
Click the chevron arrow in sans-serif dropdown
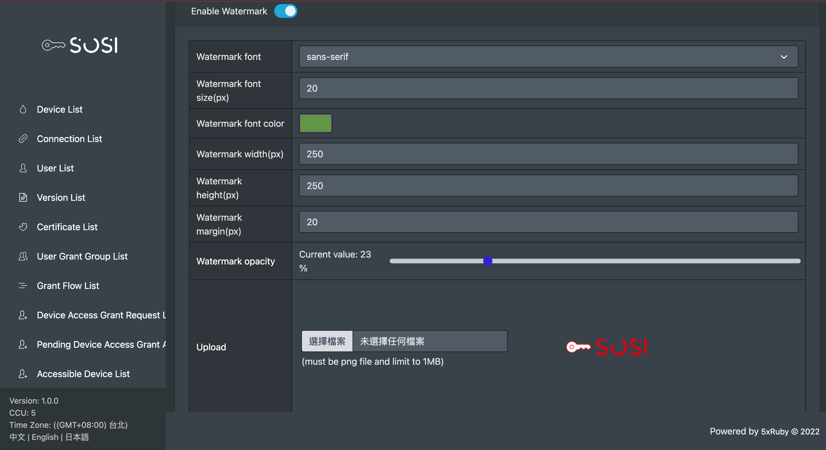(784, 57)
